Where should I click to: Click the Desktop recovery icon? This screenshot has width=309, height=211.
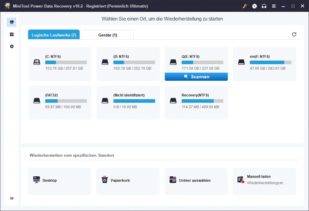tap(37, 180)
